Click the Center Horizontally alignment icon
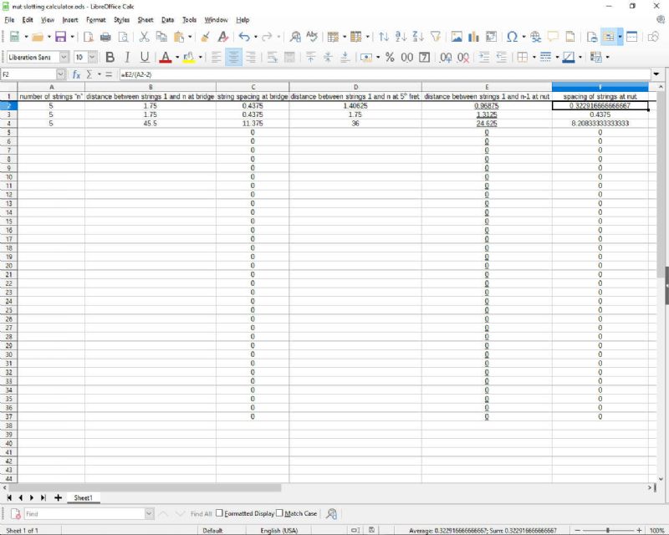Image resolution: width=669 pixels, height=535 pixels. tap(234, 58)
